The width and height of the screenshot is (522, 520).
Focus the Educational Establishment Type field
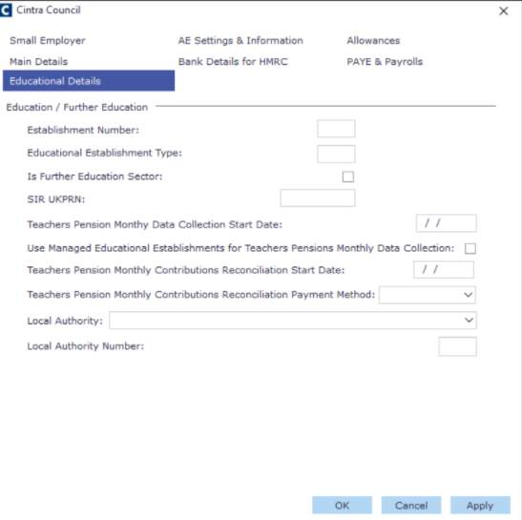coord(336,154)
